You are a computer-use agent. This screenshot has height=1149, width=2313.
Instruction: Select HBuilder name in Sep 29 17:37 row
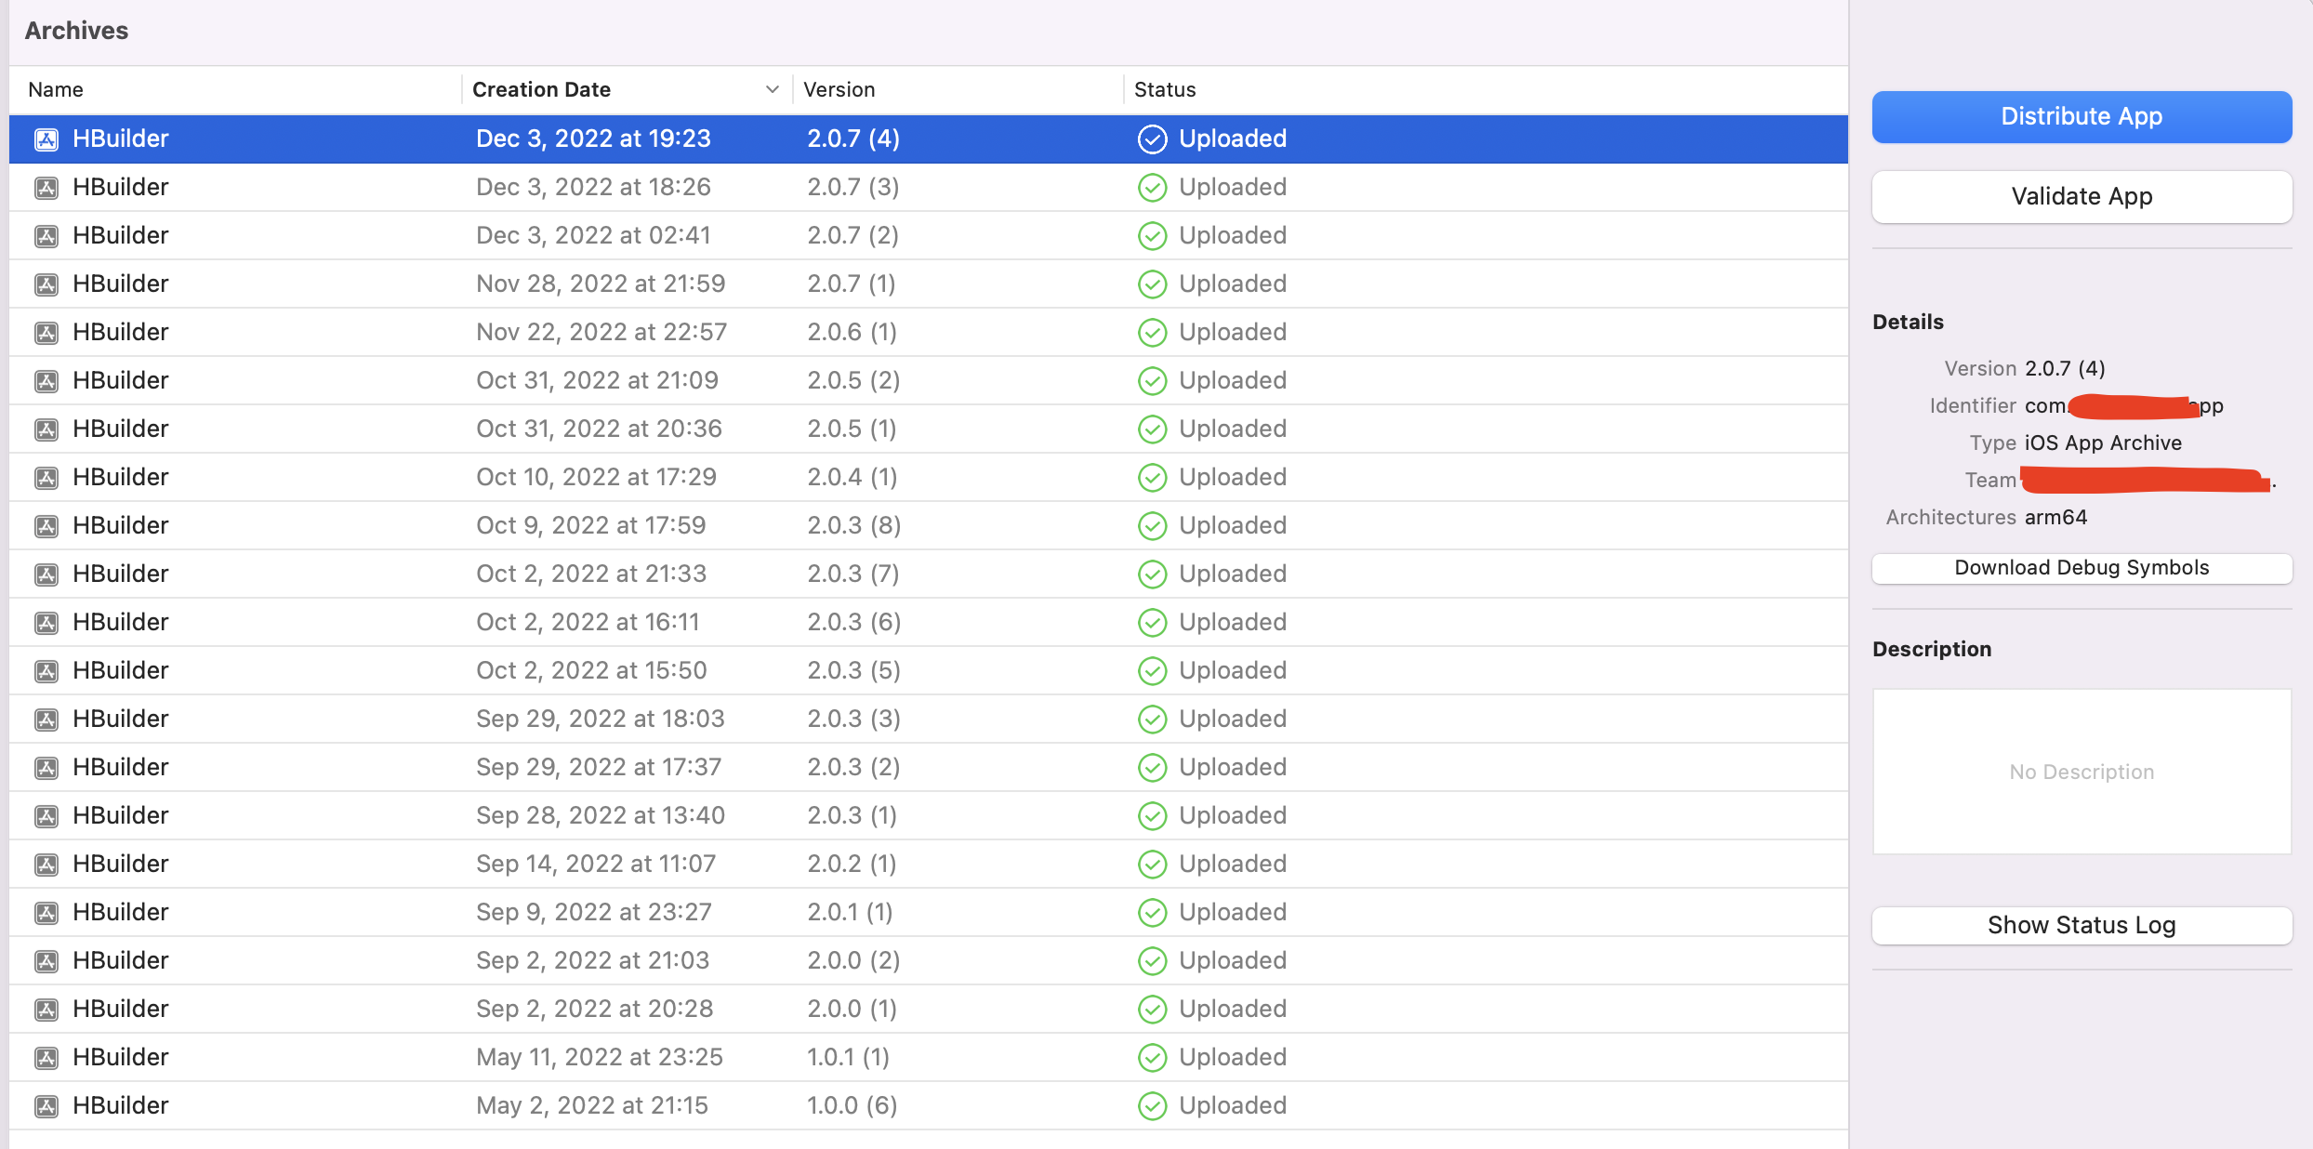point(121,767)
